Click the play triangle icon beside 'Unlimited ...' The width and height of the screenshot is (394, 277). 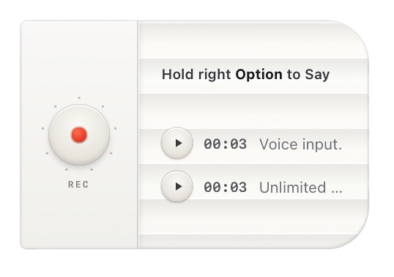point(179,187)
